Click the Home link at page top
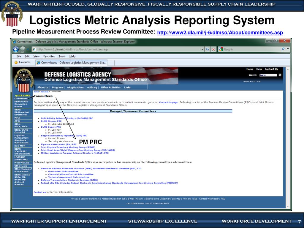The image size is (304, 228). click(250, 69)
